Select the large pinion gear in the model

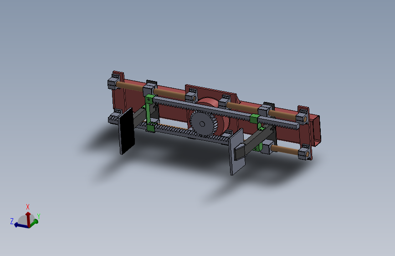(x=203, y=124)
